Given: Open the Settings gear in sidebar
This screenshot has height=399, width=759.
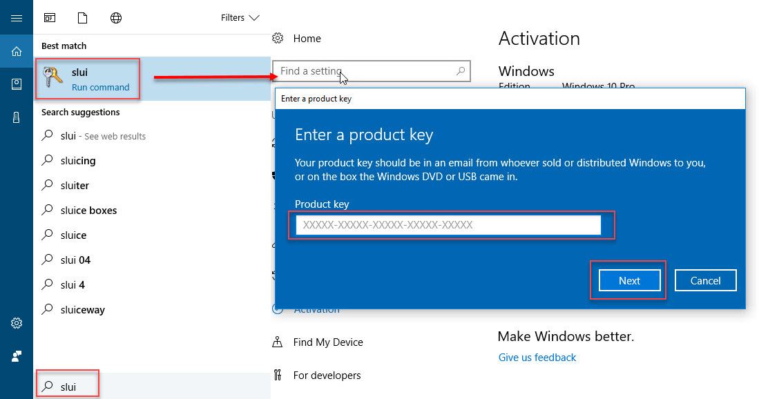Looking at the screenshot, I should [17, 323].
